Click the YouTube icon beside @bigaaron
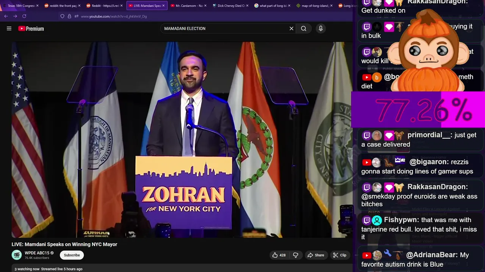Viewport: 485px width, 272px height. [366, 162]
